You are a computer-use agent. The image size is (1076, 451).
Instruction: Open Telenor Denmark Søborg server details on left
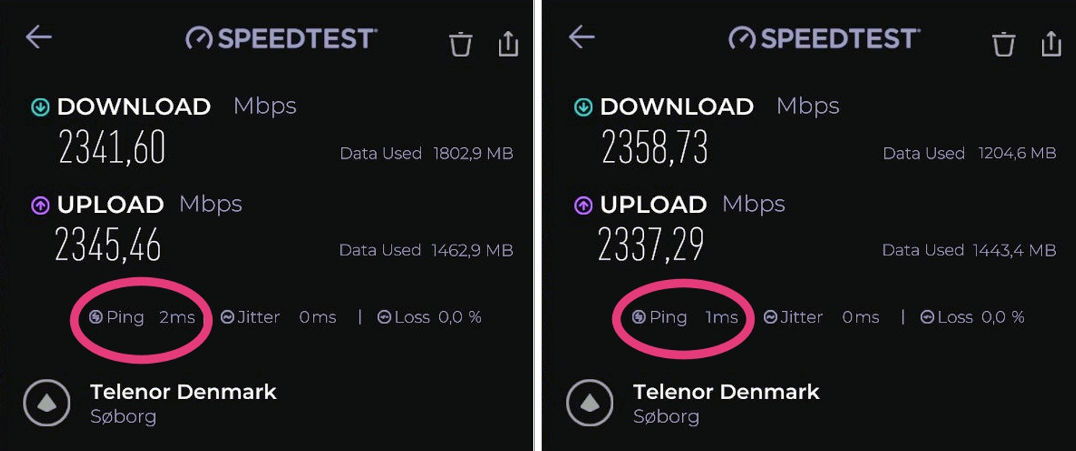click(x=183, y=403)
